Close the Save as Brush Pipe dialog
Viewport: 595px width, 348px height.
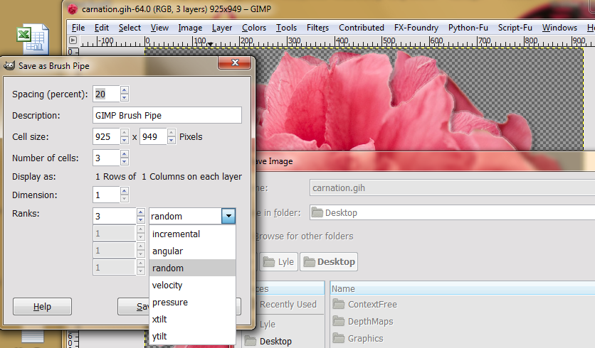pyautogui.click(x=235, y=62)
